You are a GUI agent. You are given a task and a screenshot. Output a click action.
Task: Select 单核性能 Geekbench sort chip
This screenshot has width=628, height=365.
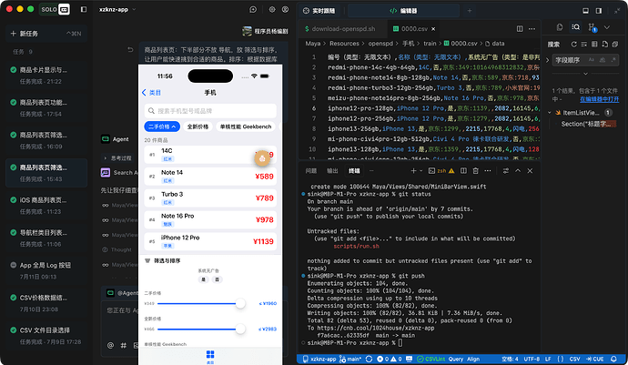pyautogui.click(x=246, y=127)
